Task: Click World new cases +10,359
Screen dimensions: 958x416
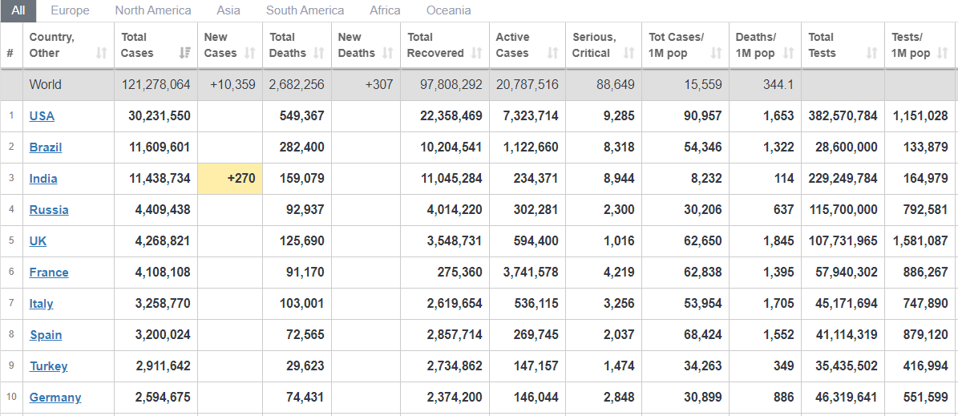Action: 232,85
